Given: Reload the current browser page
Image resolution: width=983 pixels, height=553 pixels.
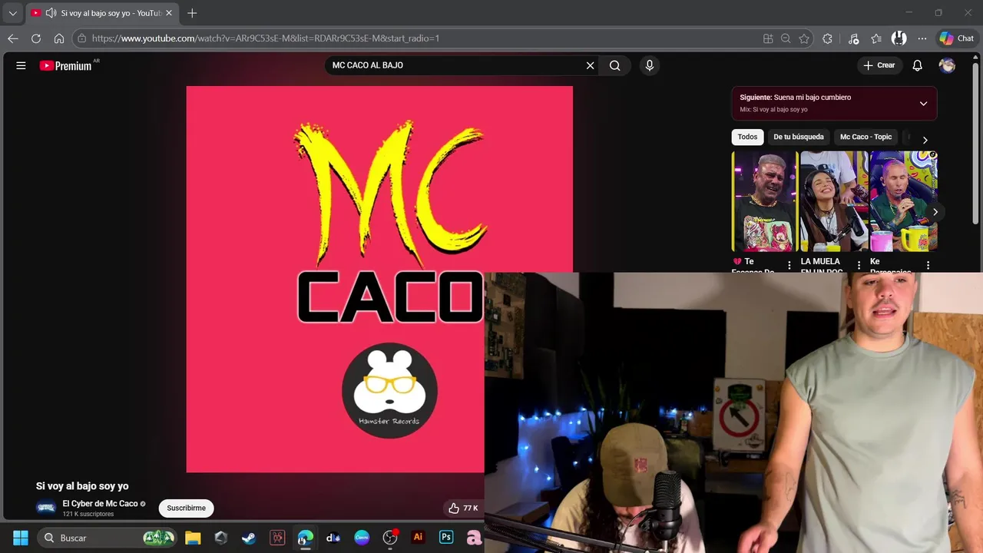Looking at the screenshot, I should click(36, 38).
